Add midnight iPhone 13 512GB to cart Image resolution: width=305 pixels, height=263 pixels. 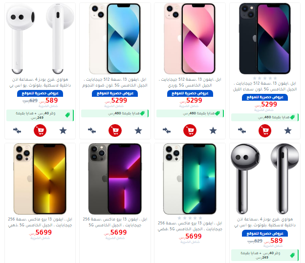tap(265, 131)
